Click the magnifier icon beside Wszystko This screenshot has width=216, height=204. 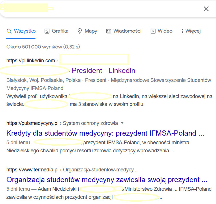pos(9,31)
